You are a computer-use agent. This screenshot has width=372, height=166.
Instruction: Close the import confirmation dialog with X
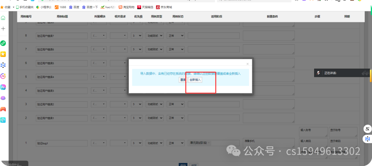tap(247, 64)
